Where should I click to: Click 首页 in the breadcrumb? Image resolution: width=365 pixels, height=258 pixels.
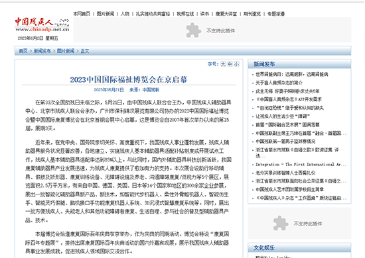tap(23, 51)
